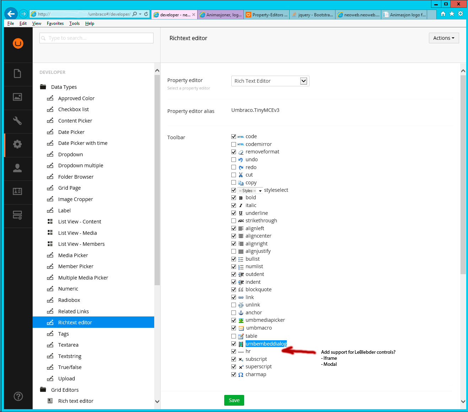Open the Users section person icon
The image size is (468, 412).
(x=17, y=168)
